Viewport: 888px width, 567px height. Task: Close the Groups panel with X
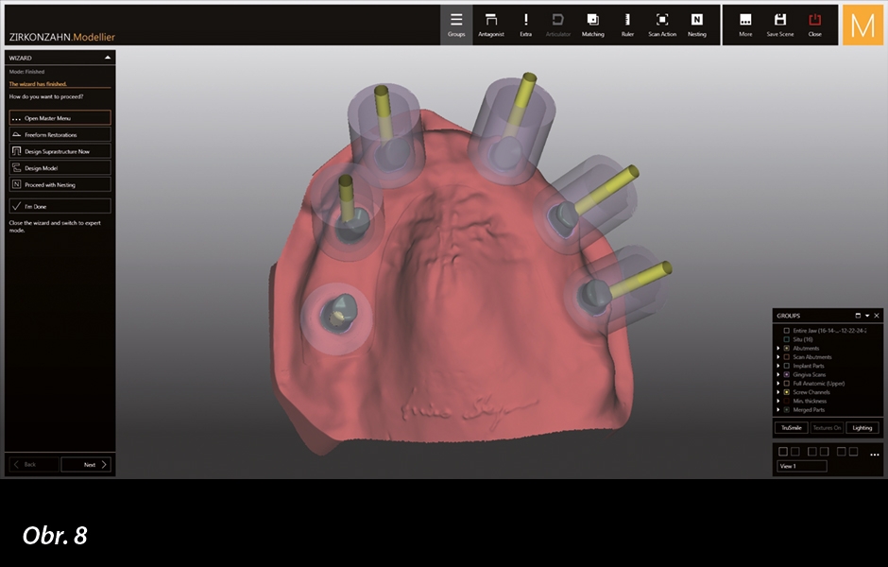coord(876,316)
